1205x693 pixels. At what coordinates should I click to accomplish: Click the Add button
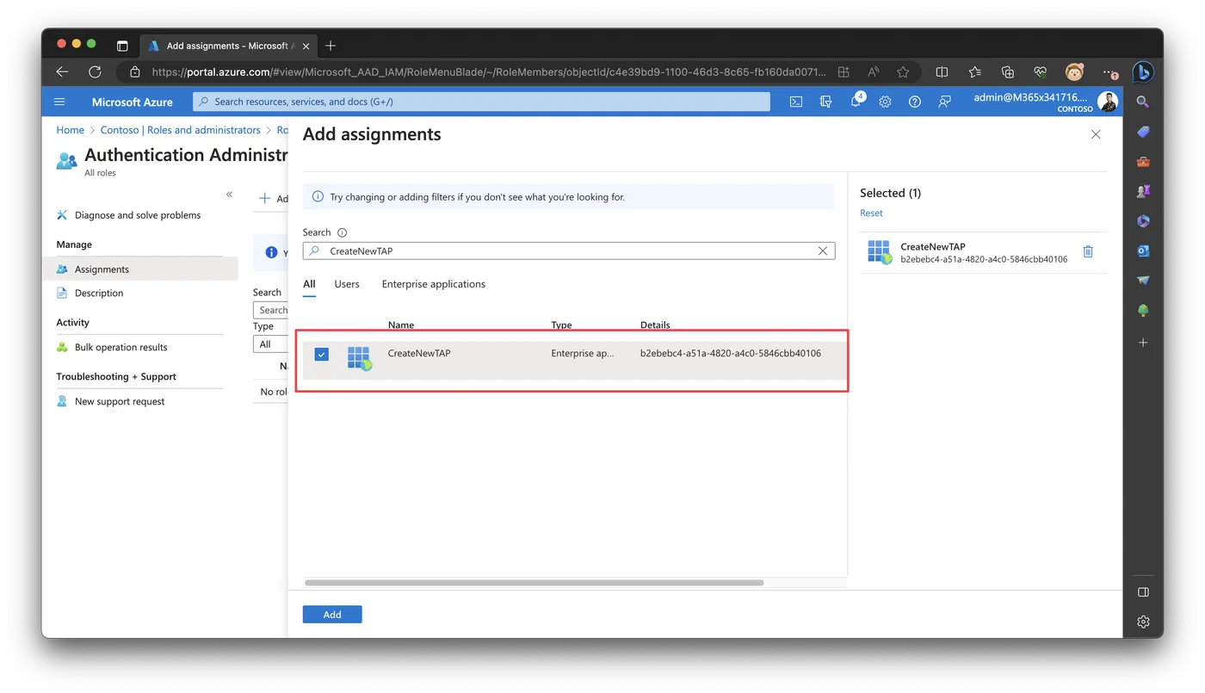point(332,615)
